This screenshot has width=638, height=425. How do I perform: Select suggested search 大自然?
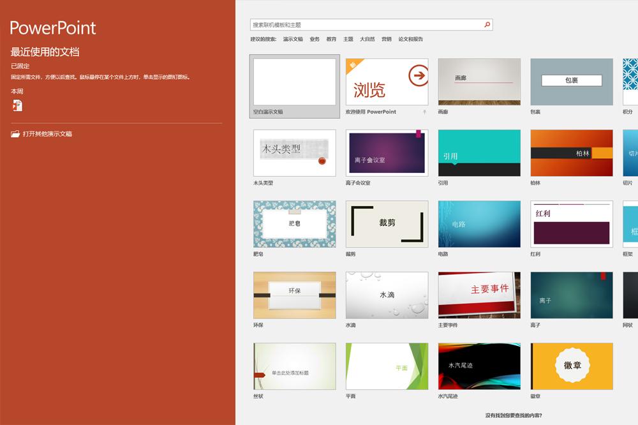pos(367,39)
